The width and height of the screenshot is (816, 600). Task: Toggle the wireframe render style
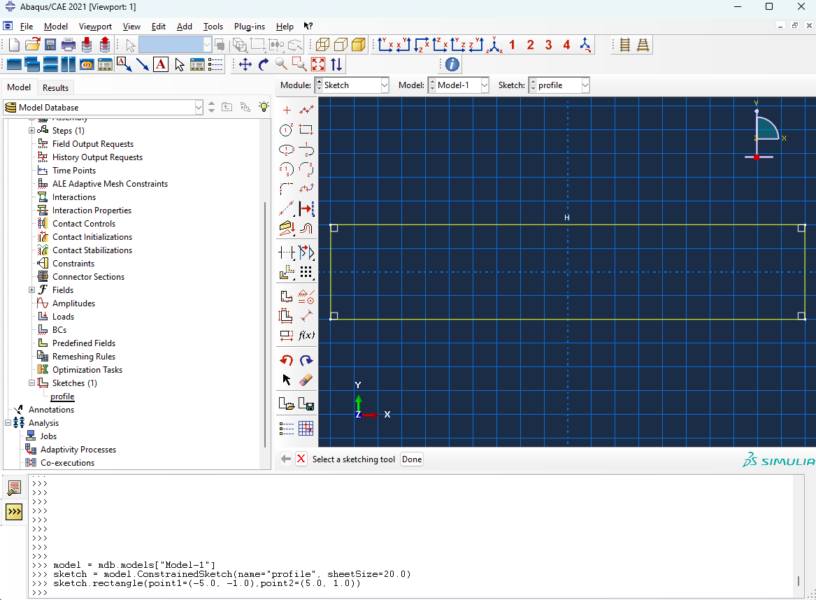pyautogui.click(x=322, y=45)
